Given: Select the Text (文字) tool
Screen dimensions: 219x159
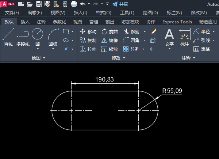Looking at the screenshot, I should 169,37.
